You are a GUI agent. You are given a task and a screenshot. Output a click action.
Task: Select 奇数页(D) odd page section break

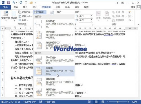tap(54, 92)
